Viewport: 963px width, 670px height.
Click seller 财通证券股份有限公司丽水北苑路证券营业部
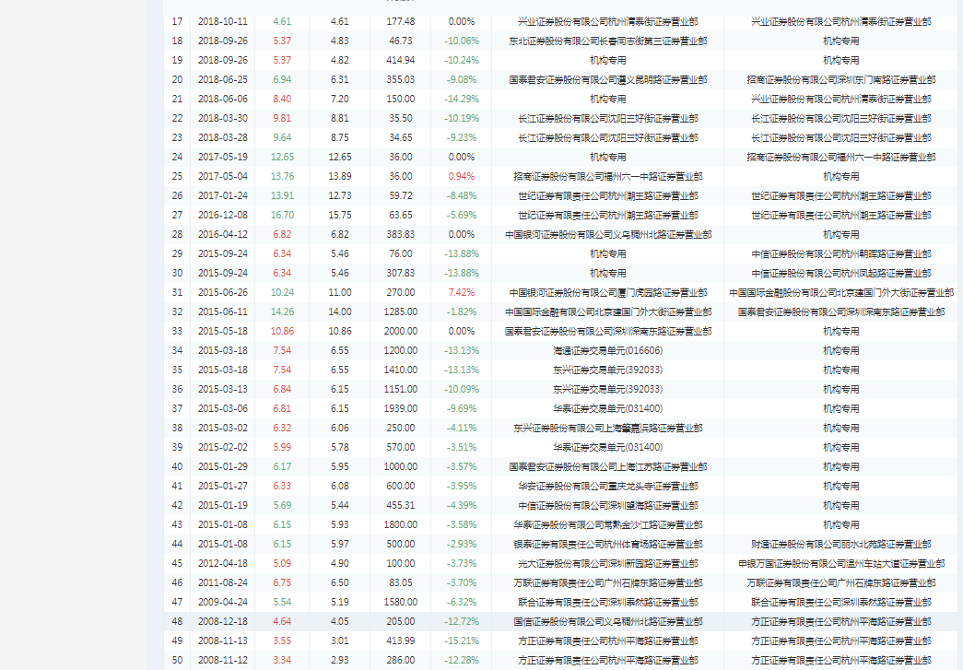(x=840, y=544)
